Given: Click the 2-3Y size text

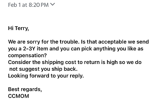Looking at the screenshot, I should pos(29,49).
